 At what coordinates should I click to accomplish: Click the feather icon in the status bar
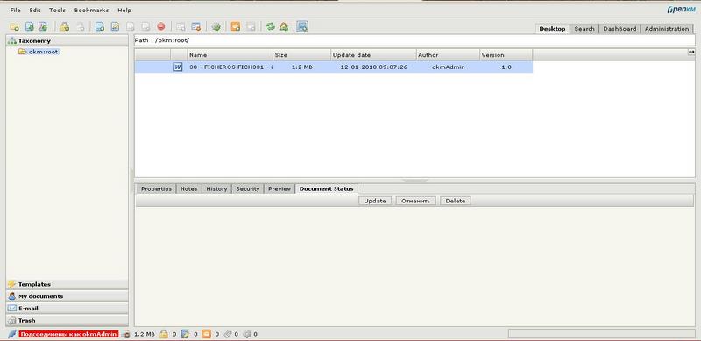tap(12, 334)
